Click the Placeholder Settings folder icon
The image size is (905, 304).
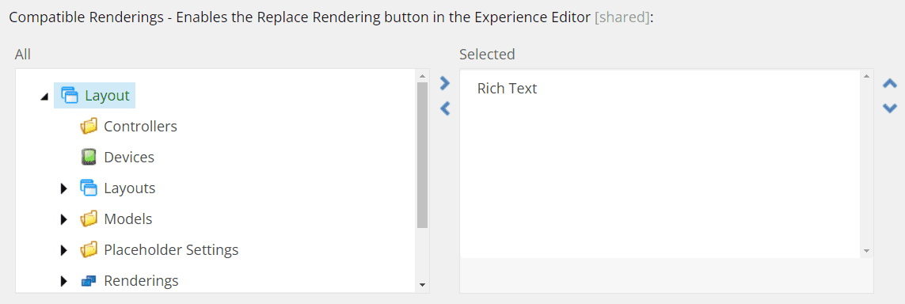pyautogui.click(x=89, y=250)
